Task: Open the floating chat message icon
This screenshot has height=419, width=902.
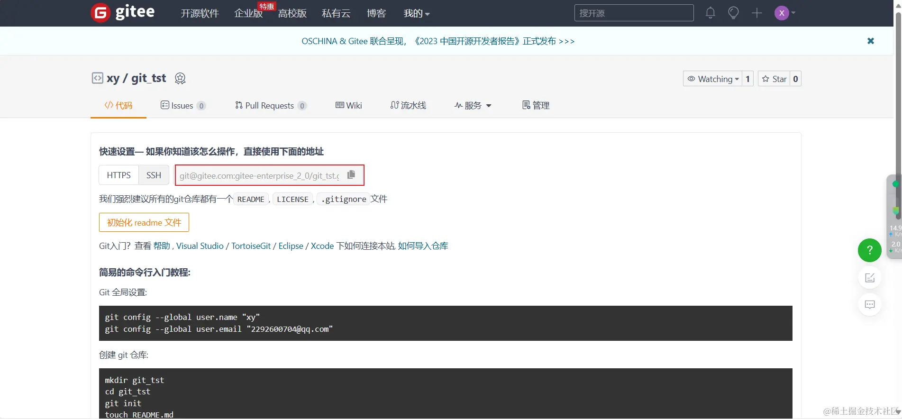Action: click(870, 304)
